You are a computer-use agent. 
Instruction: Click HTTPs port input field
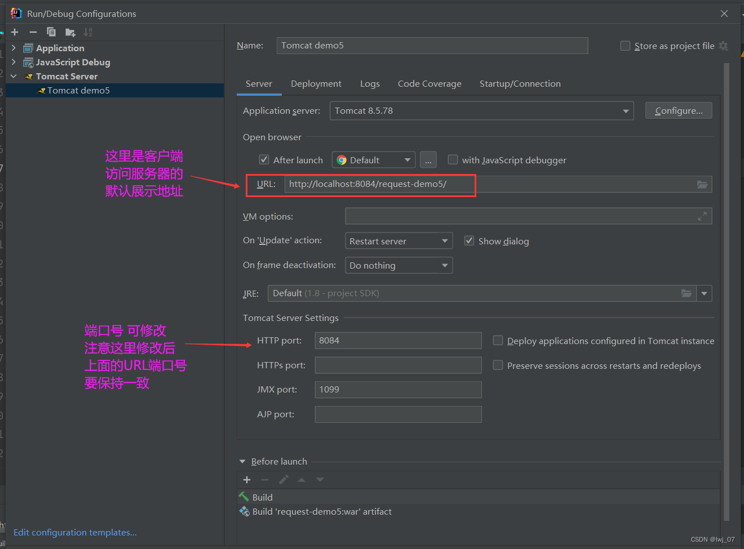tap(398, 365)
